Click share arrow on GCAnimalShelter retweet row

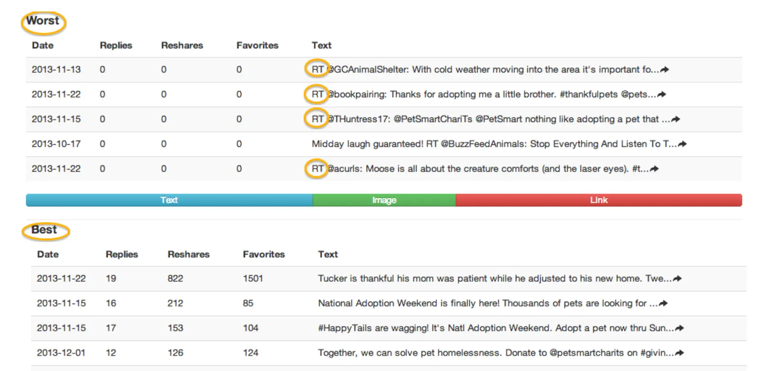pyautogui.click(x=664, y=70)
